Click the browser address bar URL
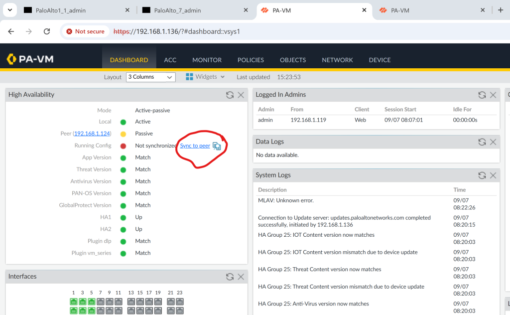Image resolution: width=510 pixels, height=315 pixels. [x=177, y=31]
